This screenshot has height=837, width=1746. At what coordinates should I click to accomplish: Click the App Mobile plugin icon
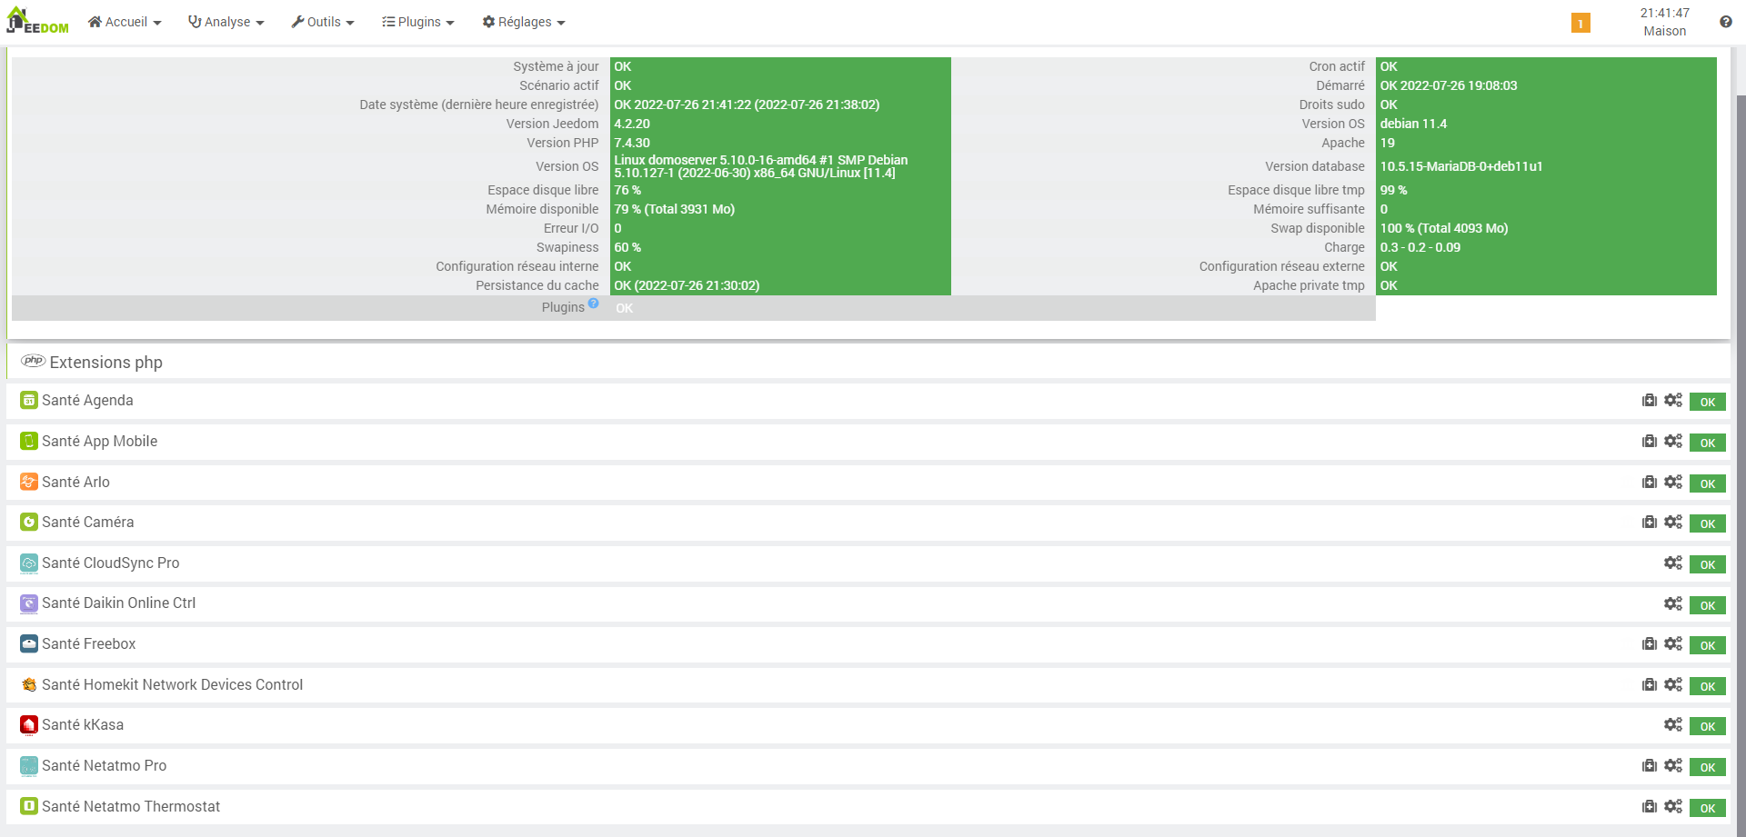[x=29, y=442]
